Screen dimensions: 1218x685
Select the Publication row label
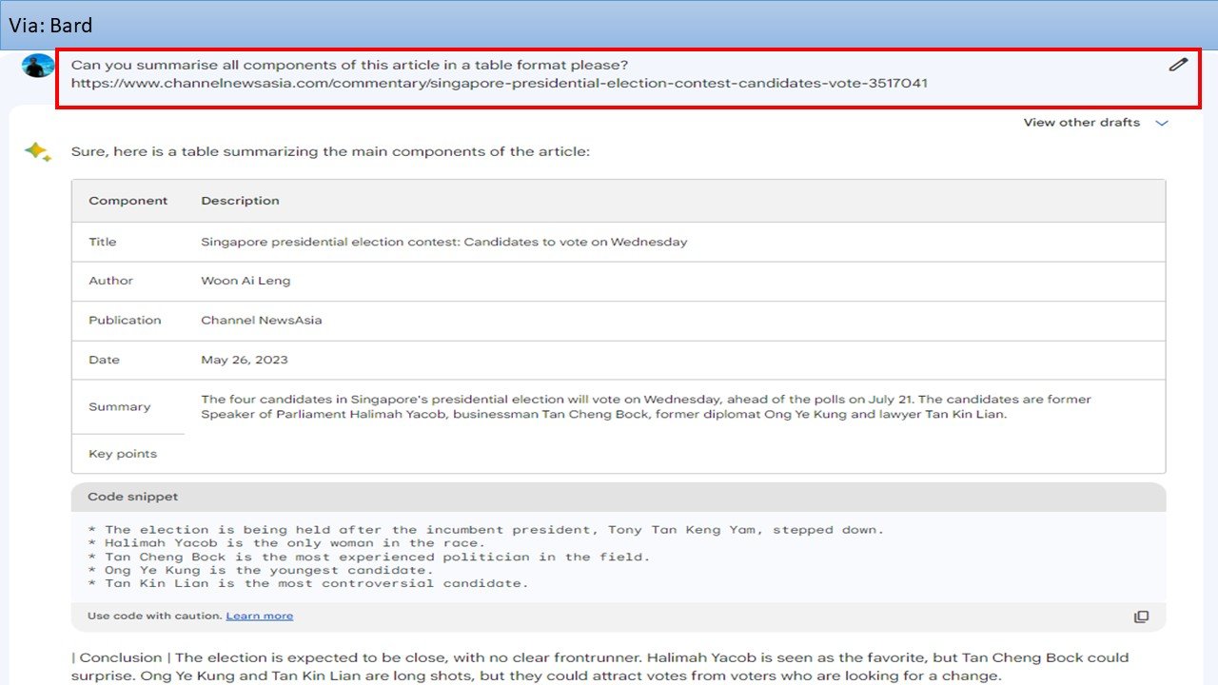tap(125, 321)
